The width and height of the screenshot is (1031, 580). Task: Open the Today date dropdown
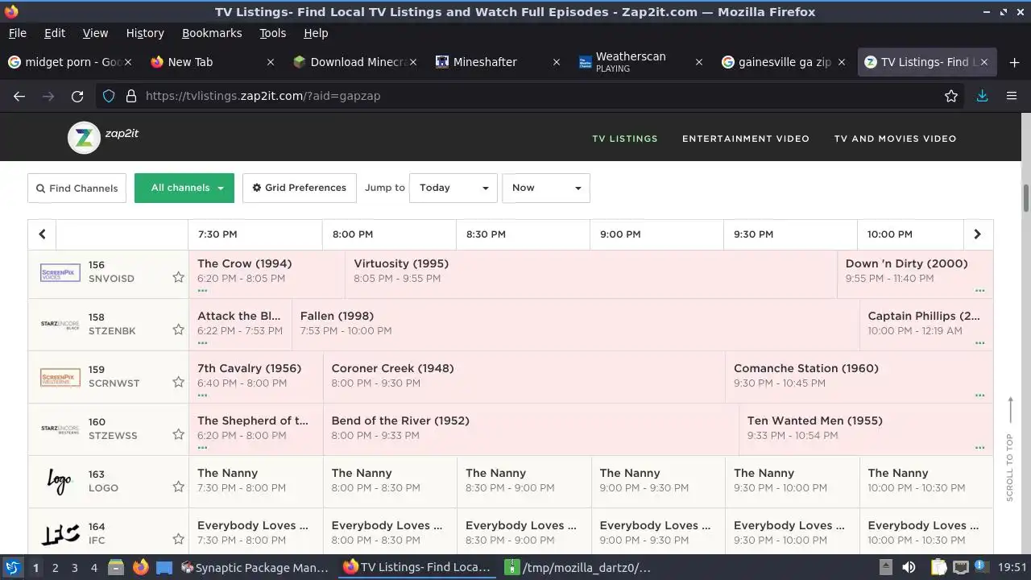453,188
